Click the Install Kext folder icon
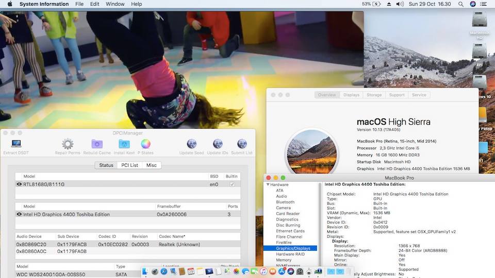The height and width of the screenshot is (278, 495). [124, 144]
